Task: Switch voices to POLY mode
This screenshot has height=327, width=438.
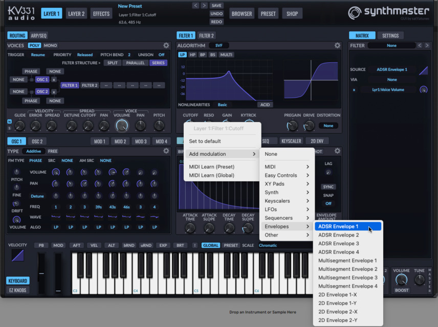Action: [x=34, y=45]
